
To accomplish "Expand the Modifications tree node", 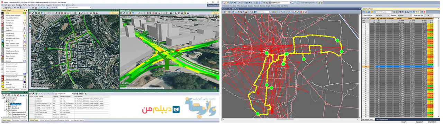I will [4, 110].
